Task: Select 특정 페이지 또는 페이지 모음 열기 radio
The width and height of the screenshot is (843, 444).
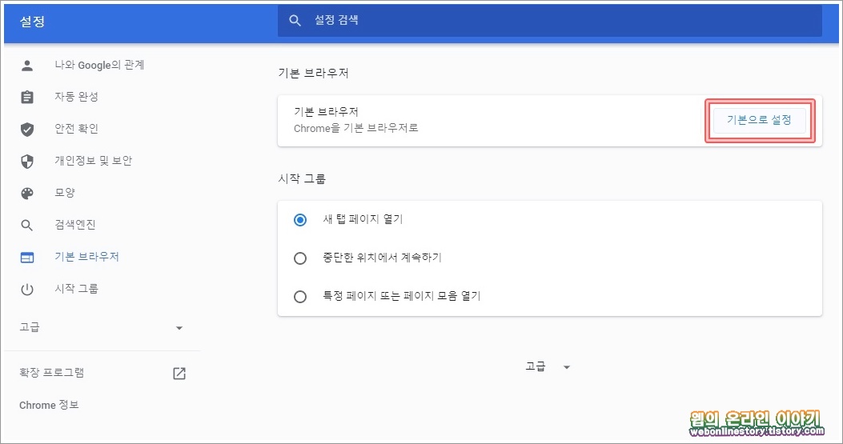Action: point(300,297)
